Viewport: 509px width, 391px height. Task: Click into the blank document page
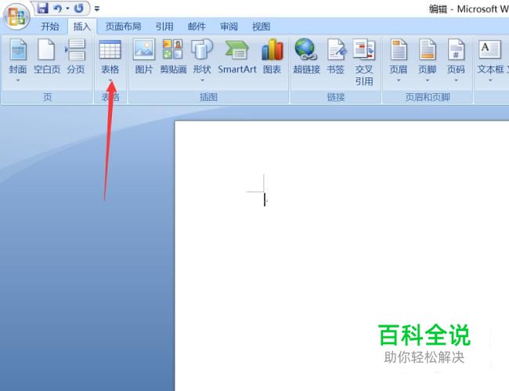point(342,256)
